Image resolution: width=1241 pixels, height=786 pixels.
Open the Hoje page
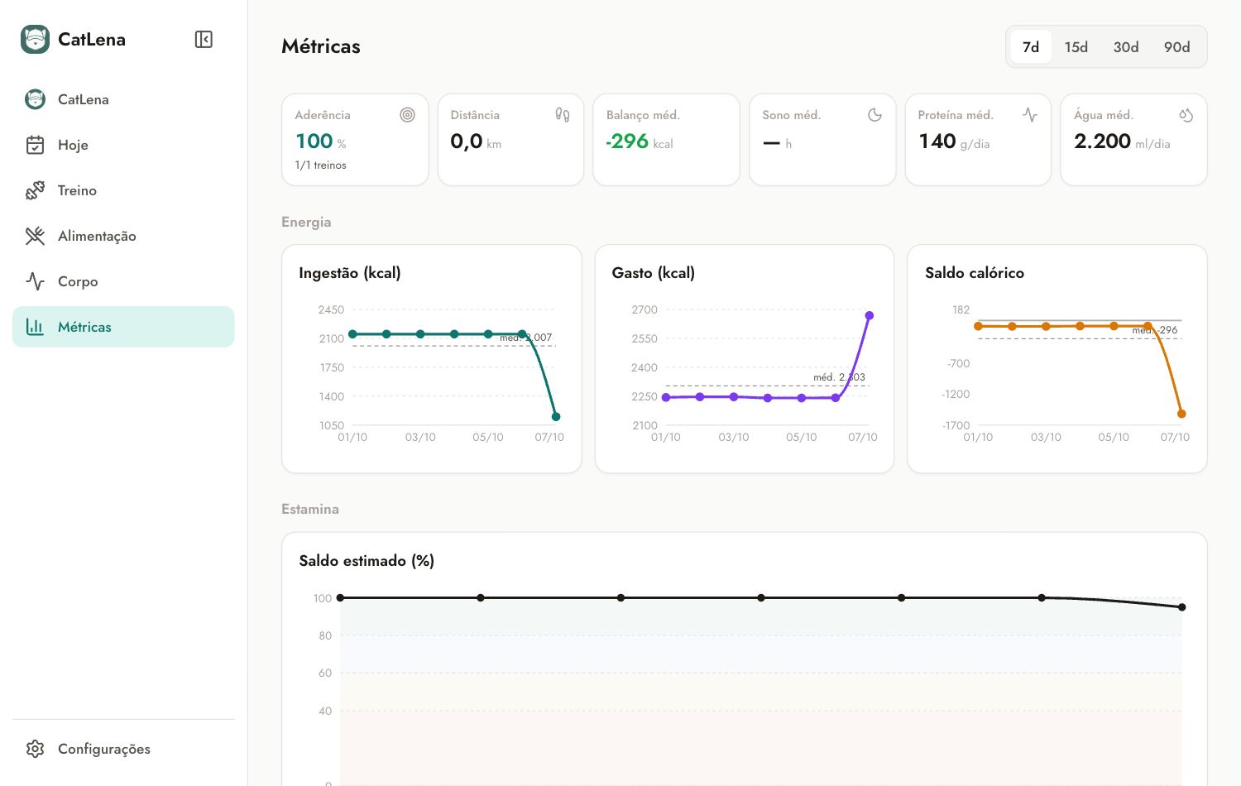coord(123,145)
